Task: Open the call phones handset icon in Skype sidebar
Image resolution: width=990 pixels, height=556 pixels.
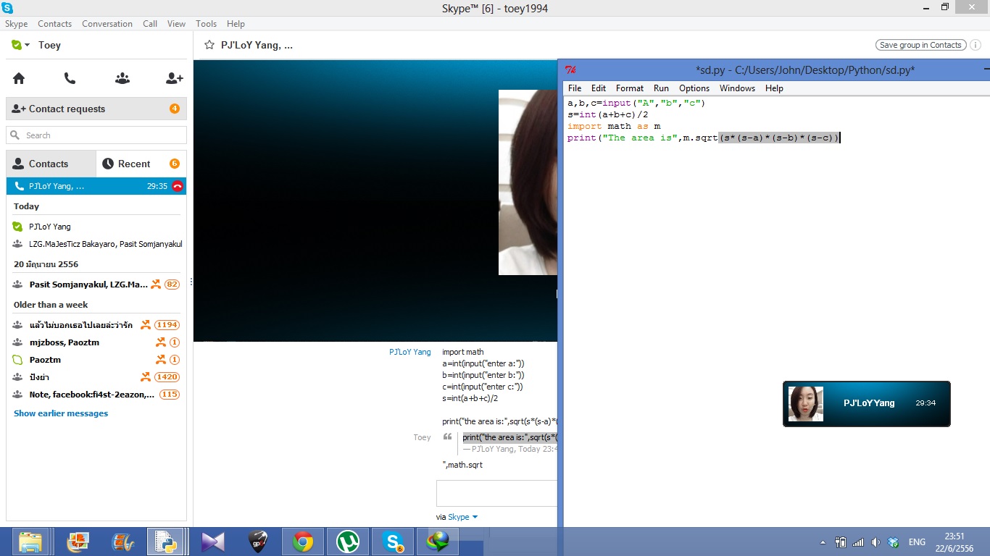Action: coord(70,78)
